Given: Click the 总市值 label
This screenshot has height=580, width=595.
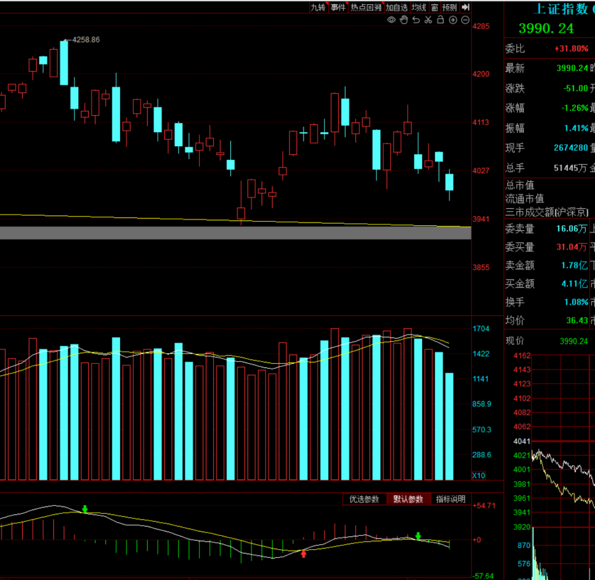Looking at the screenshot, I should click(520, 185).
